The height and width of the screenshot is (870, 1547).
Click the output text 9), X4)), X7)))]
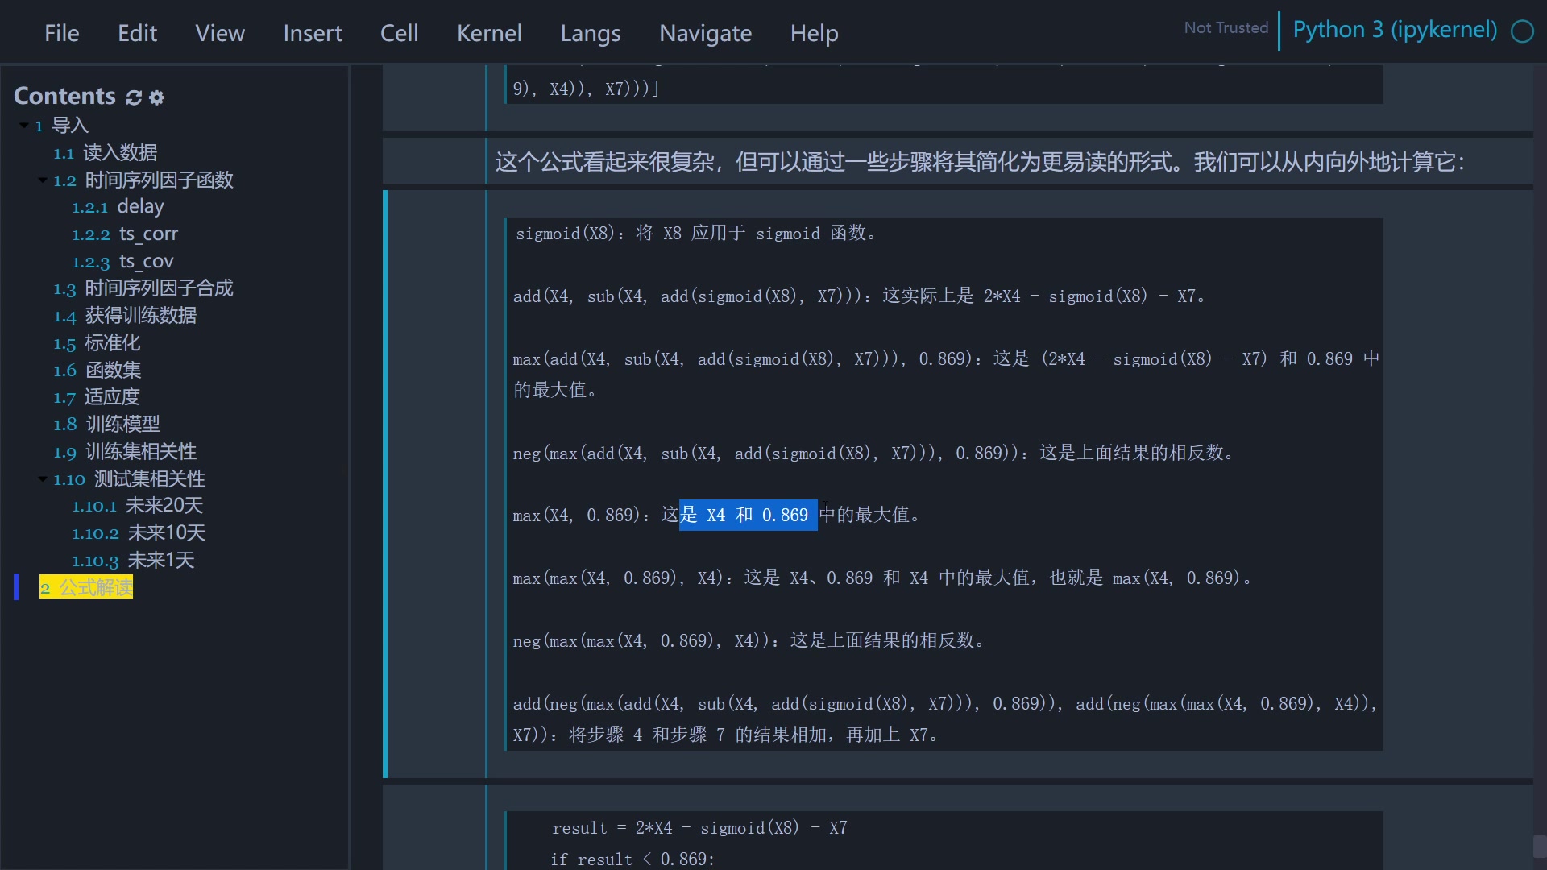[586, 89]
